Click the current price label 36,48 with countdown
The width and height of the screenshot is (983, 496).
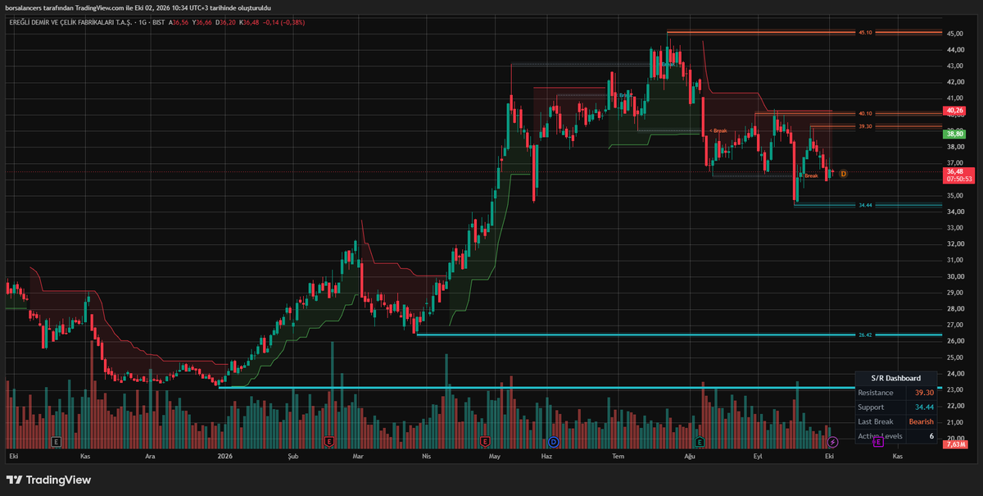(958, 175)
